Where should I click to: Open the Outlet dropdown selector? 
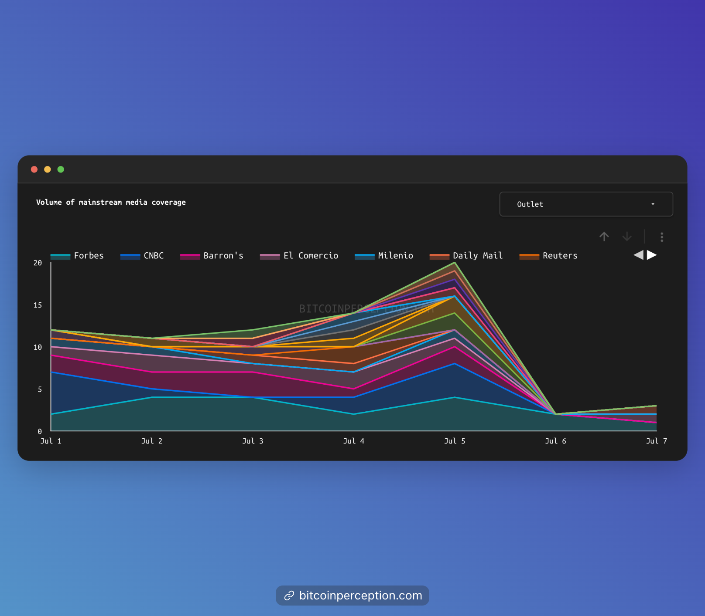pos(585,204)
